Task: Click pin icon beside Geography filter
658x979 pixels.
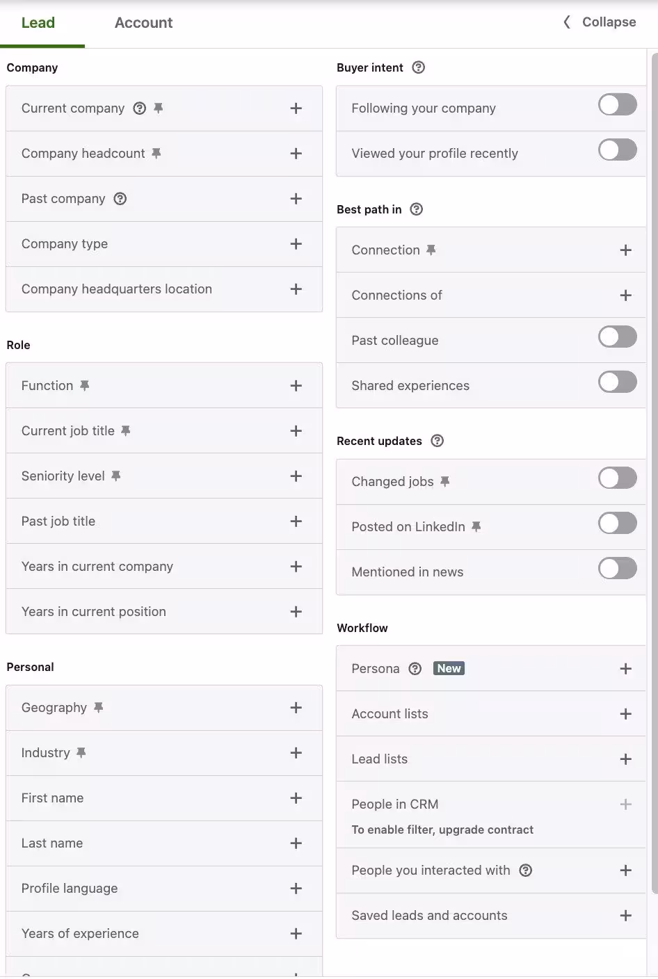Action: coord(99,708)
